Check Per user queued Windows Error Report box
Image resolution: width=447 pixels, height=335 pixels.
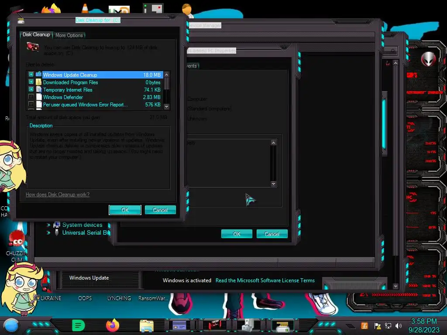(x=31, y=104)
